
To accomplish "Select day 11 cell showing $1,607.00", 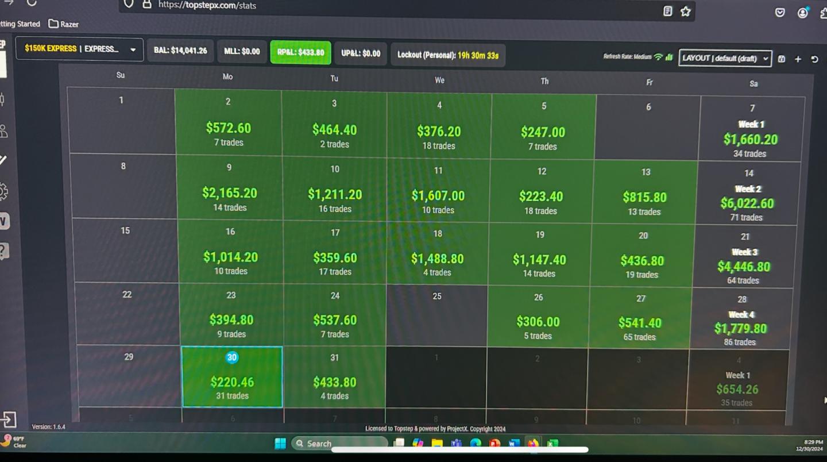I will pyautogui.click(x=438, y=190).
